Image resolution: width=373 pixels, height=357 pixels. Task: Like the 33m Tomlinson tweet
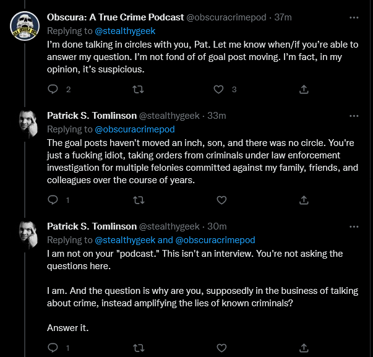221,200
